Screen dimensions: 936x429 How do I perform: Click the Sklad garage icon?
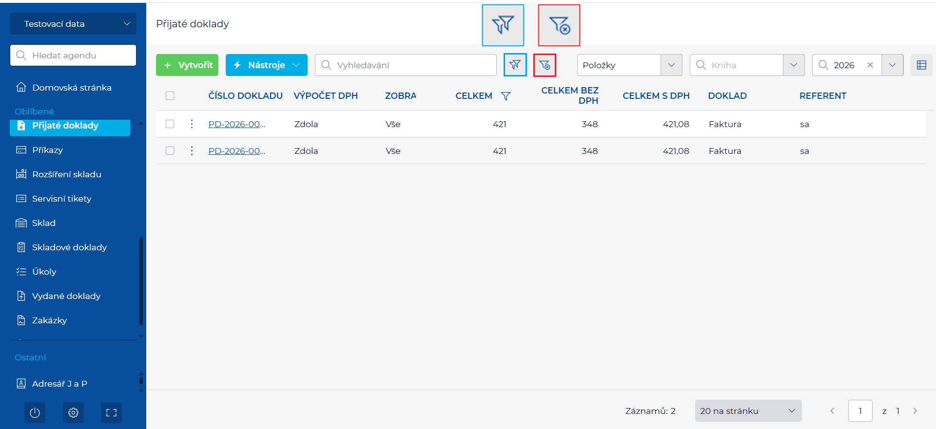[21, 223]
